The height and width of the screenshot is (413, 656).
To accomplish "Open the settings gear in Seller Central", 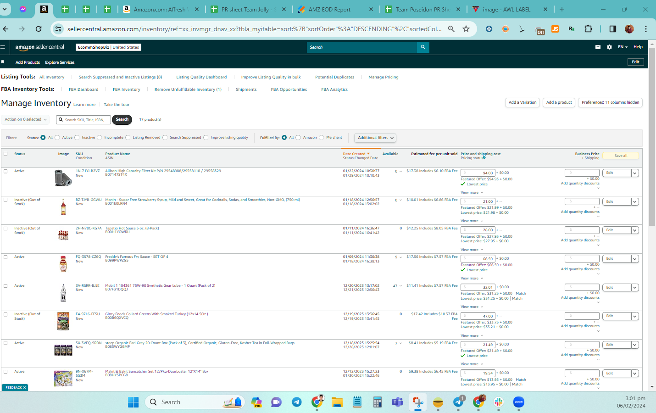I will [x=609, y=47].
